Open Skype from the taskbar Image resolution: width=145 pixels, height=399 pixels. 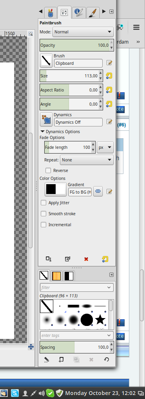click(14, 394)
